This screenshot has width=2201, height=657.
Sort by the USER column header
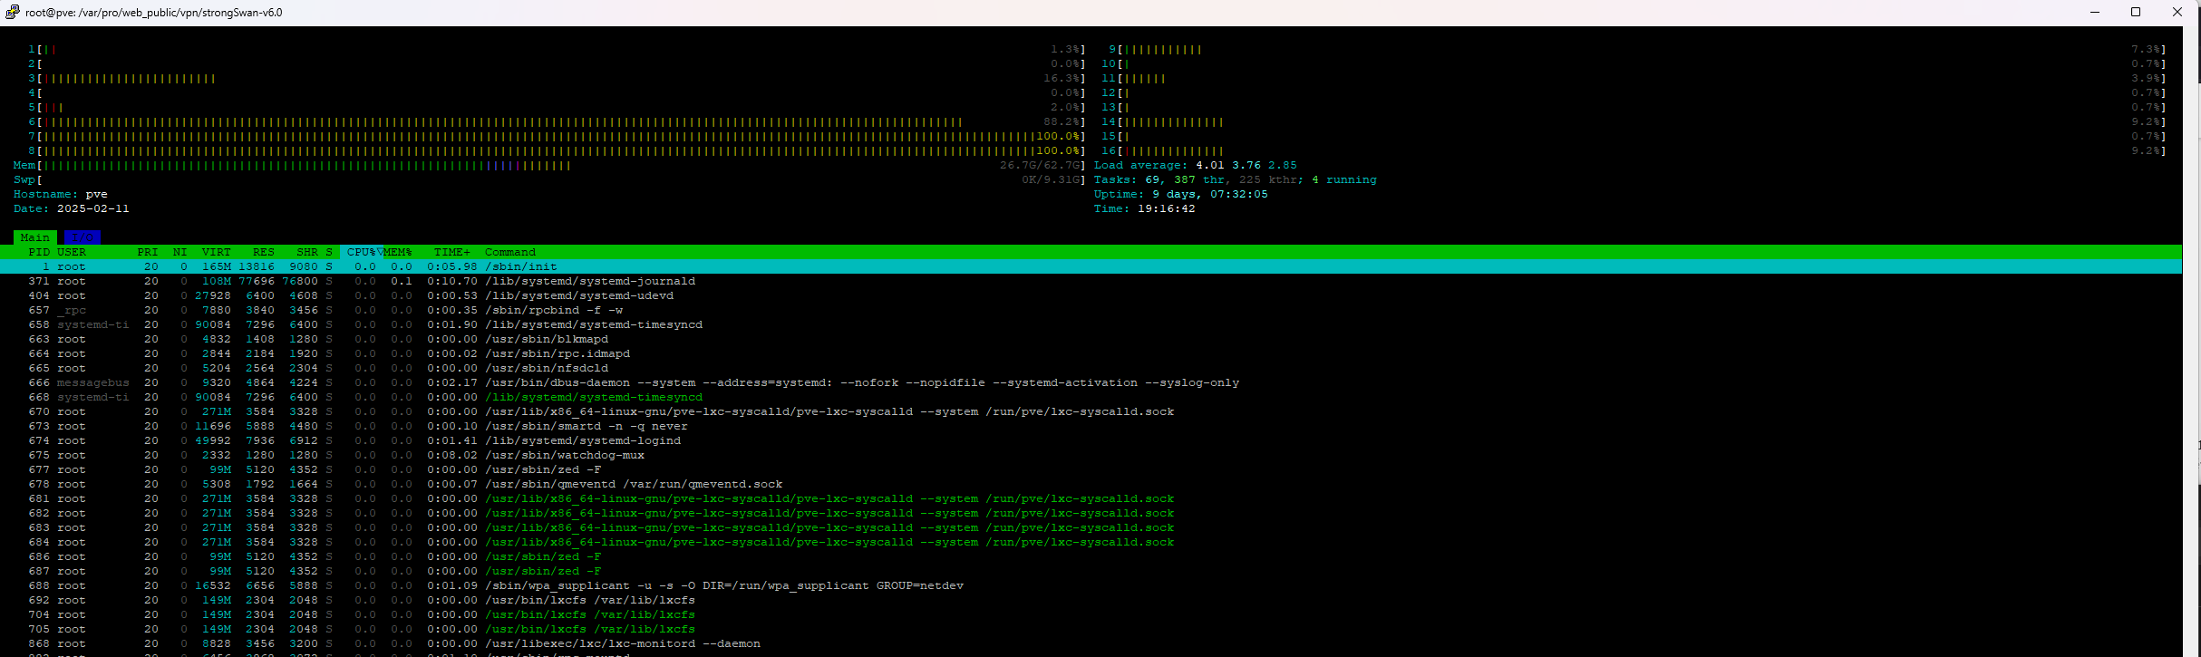tap(72, 252)
